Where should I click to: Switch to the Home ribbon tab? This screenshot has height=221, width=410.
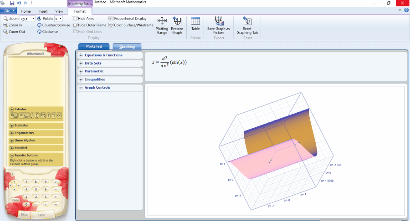26,11
